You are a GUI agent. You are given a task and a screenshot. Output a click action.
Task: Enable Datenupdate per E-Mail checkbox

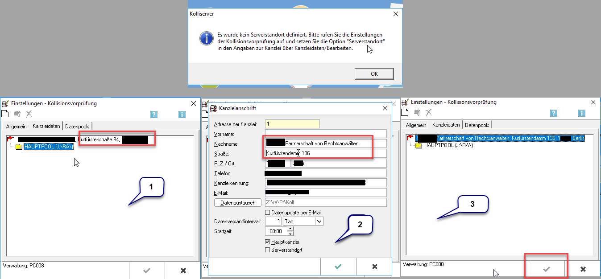(268, 213)
